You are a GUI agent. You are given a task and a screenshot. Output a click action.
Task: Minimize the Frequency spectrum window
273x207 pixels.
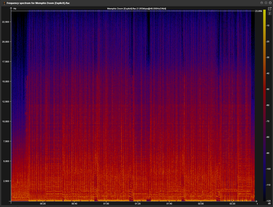click(262, 3)
